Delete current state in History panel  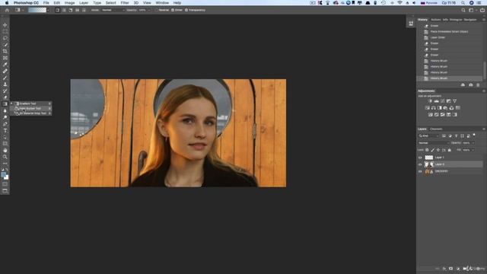point(478,84)
